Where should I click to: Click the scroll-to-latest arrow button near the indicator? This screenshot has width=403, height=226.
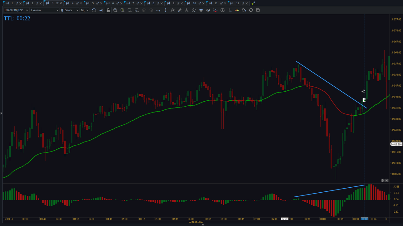[x=387, y=180]
